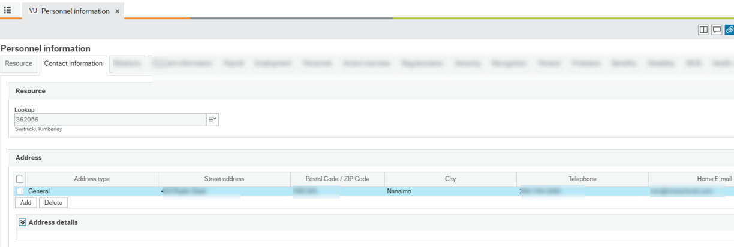Select the Contact information tab
The height and width of the screenshot is (247, 734).
(x=73, y=63)
